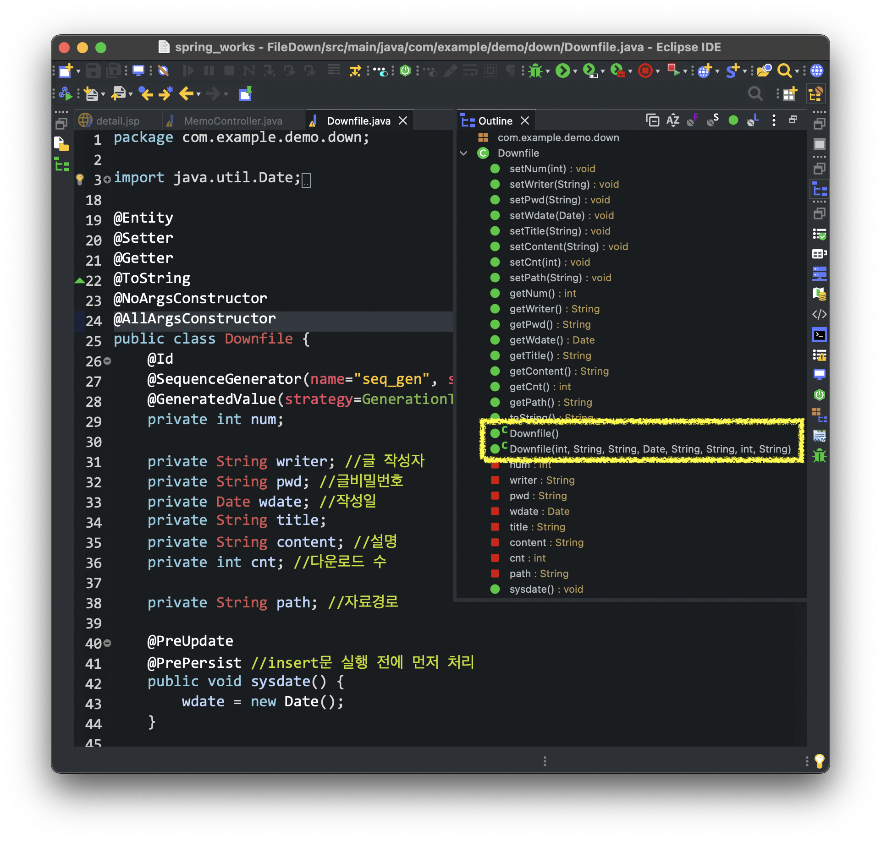Screen dimensions: 881x841
Task: Click the Search magnifier toolbar icon
Action: click(x=784, y=71)
